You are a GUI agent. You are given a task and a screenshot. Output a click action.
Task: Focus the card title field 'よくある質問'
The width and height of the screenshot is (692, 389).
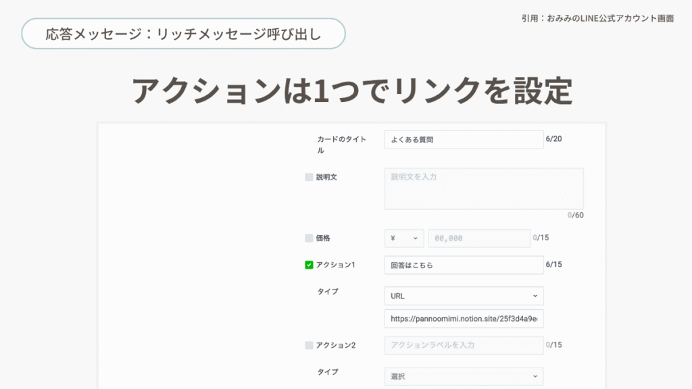464,140
